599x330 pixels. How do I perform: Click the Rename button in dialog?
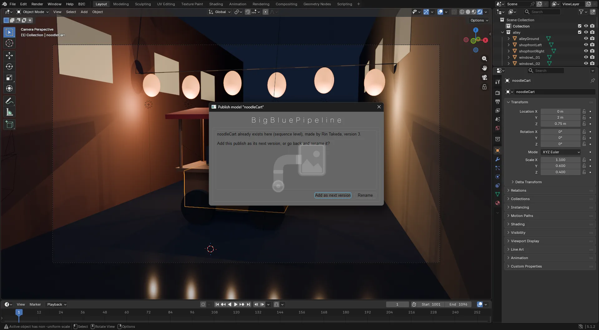coord(365,195)
